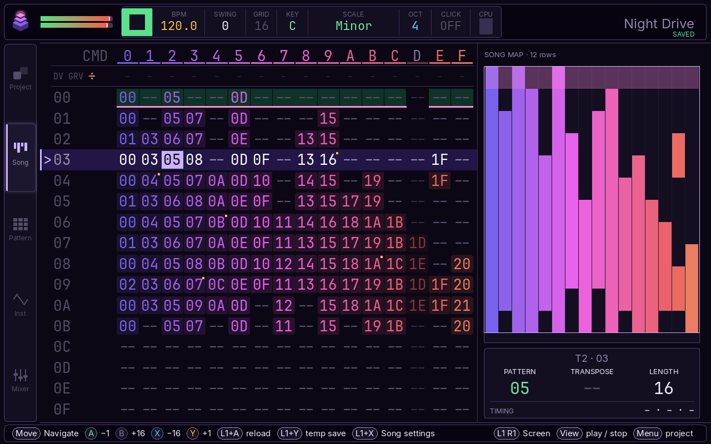The image size is (711, 444).
Task: Edit the TRANSPOSE value in detail panel
Action: click(x=592, y=388)
